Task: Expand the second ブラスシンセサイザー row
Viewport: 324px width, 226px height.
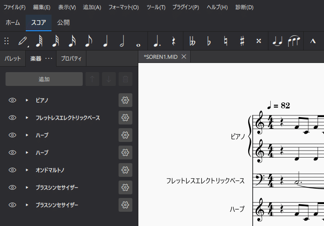Action: point(27,205)
